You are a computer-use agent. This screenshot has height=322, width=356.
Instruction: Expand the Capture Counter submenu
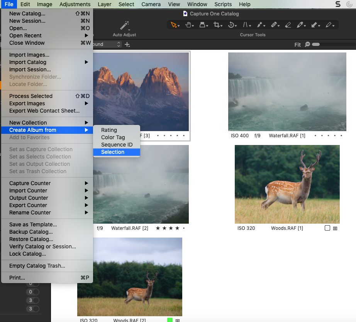[47, 183]
